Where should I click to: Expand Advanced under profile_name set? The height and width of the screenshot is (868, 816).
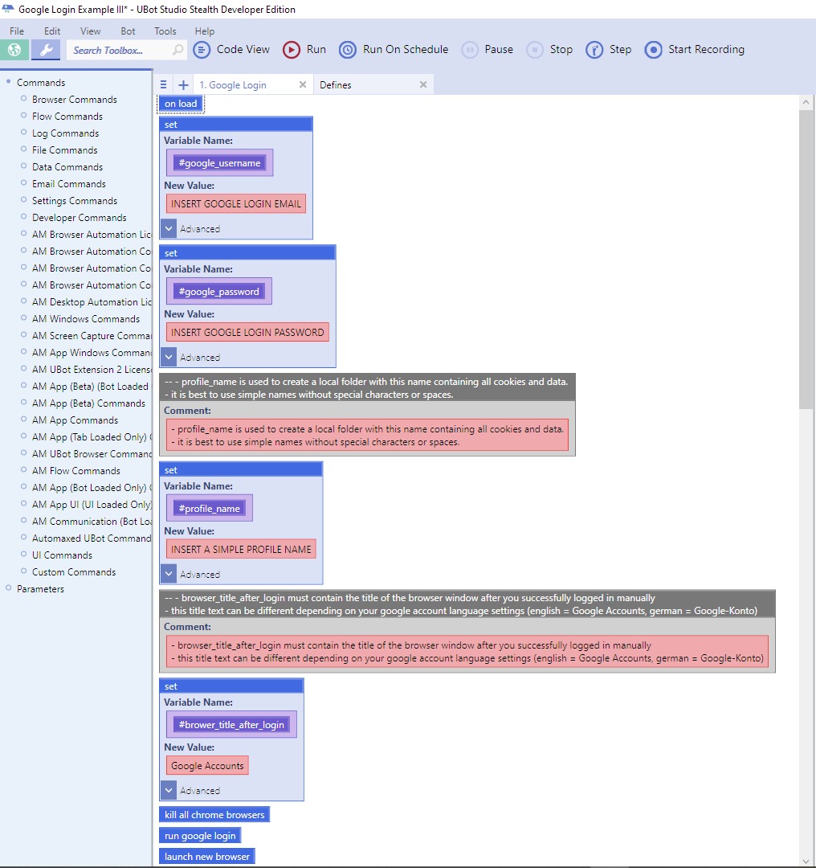point(169,574)
